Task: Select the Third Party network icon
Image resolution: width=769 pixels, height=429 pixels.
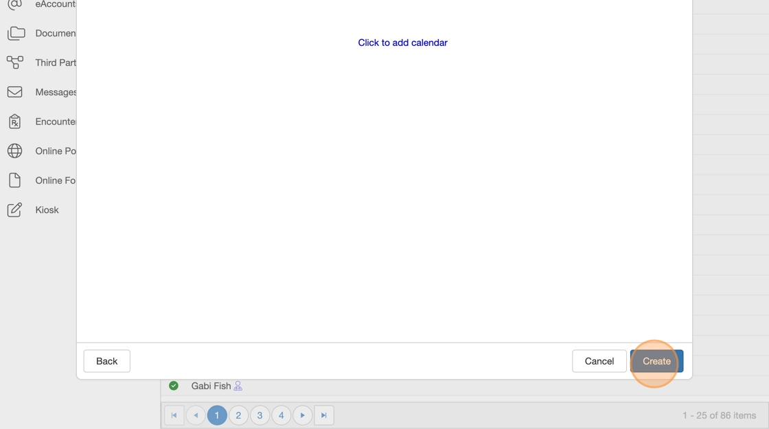Action: pyautogui.click(x=14, y=62)
